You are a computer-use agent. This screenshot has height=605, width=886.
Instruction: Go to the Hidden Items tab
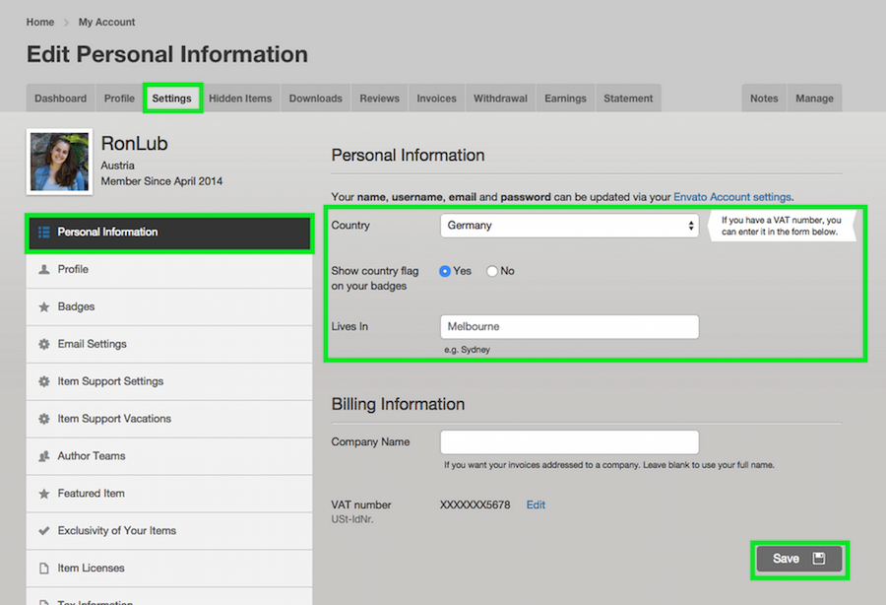(240, 99)
